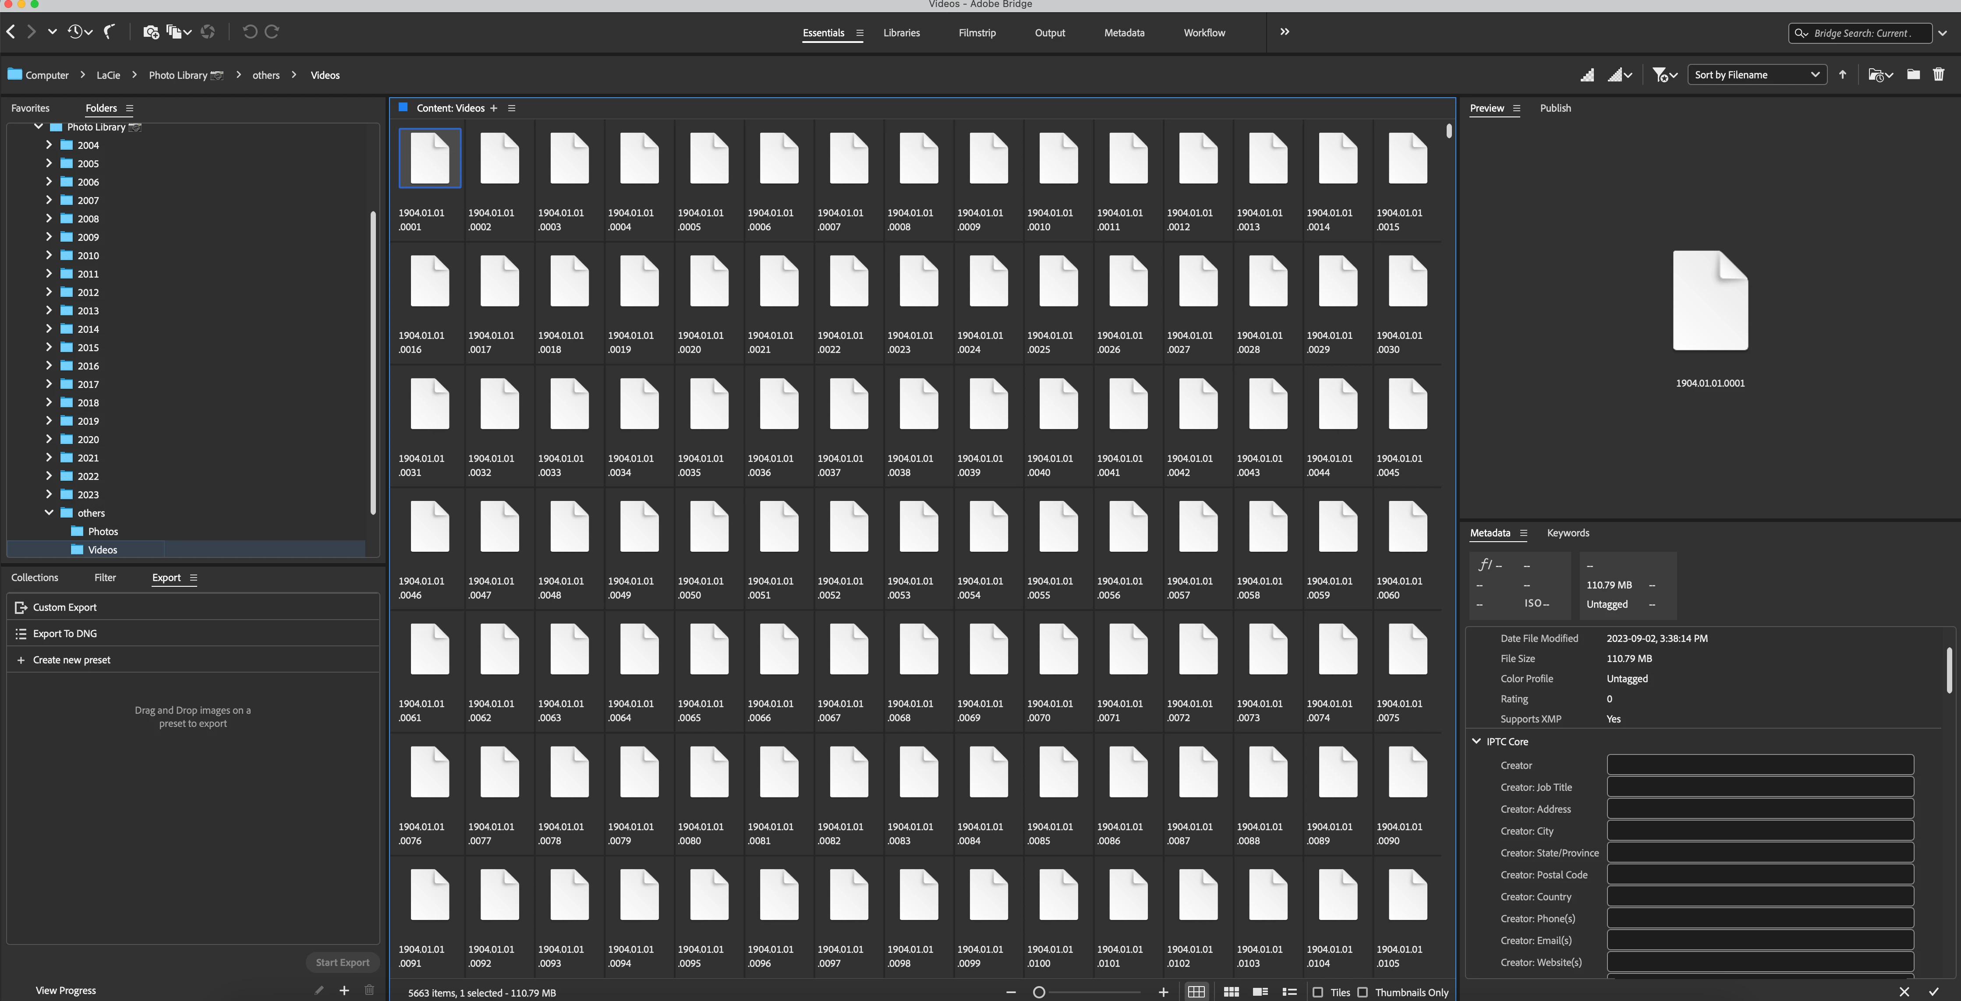The height and width of the screenshot is (1001, 1961).
Task: Switch to list view icon
Action: [1289, 992]
